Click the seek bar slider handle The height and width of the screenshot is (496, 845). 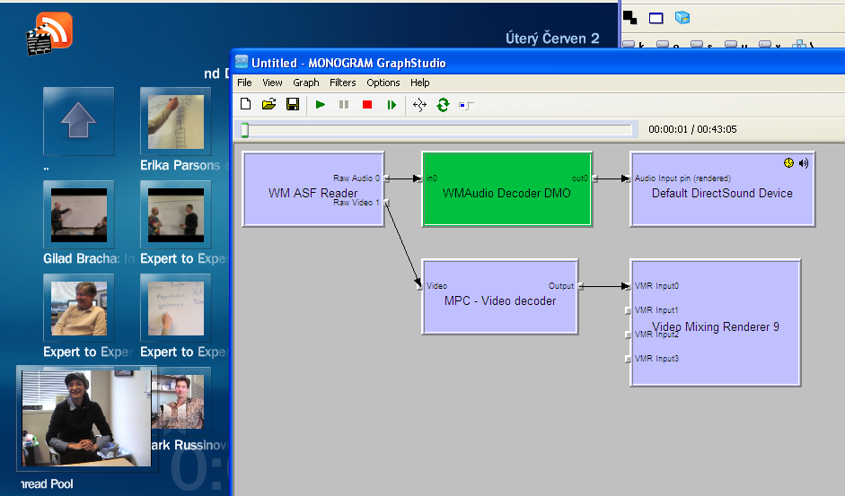244,130
